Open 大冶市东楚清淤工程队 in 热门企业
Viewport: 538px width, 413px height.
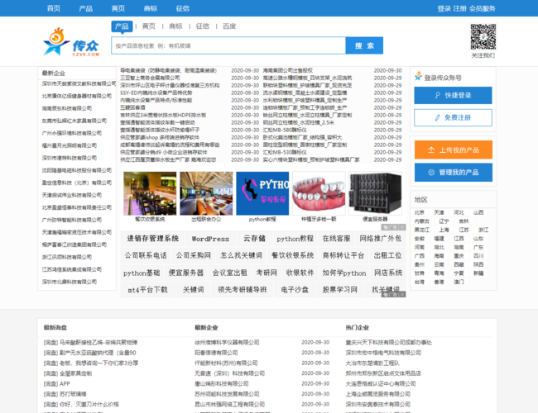click(372, 363)
